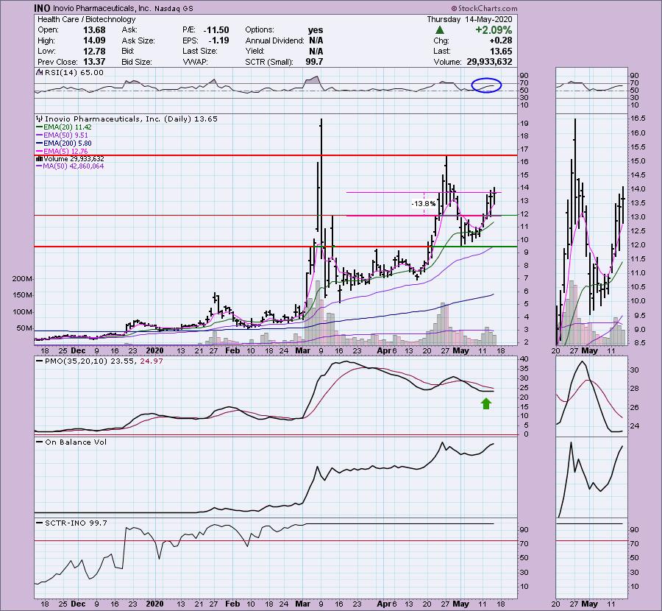Screen dimensions: 662x611
Task: Click the Health Care / Biotechnology sector label
Action: (87, 19)
